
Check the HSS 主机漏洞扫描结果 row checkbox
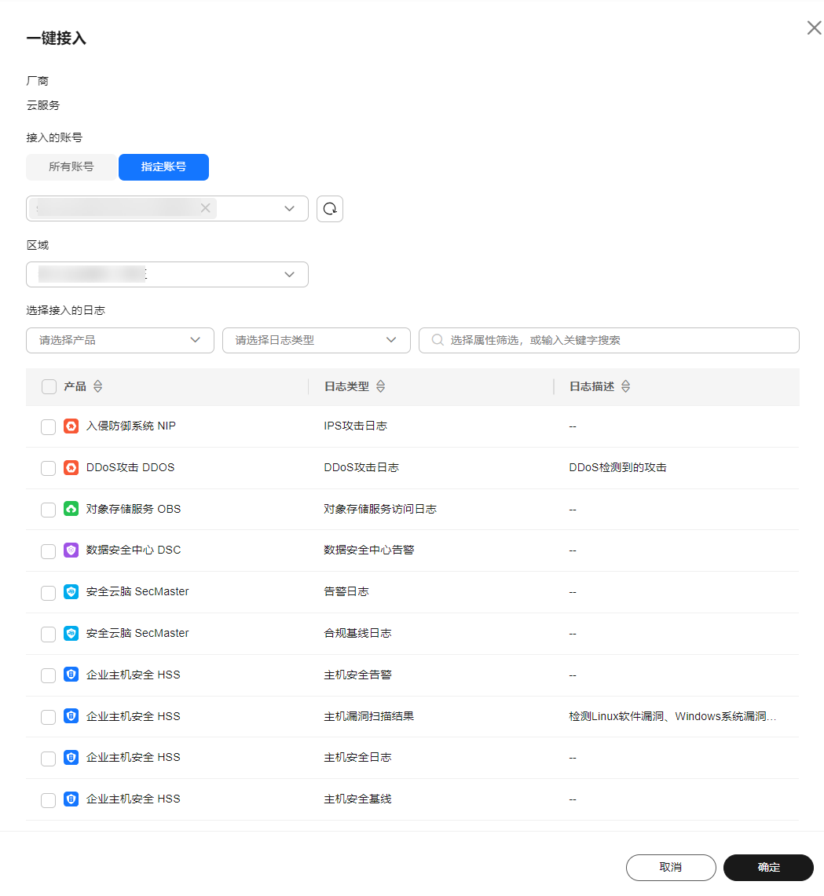48,717
